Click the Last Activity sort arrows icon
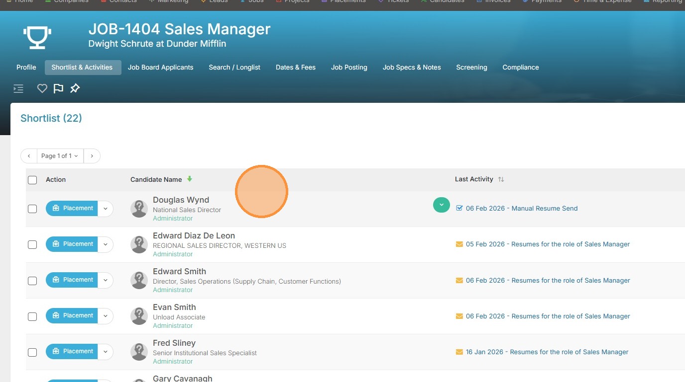 [x=501, y=179]
